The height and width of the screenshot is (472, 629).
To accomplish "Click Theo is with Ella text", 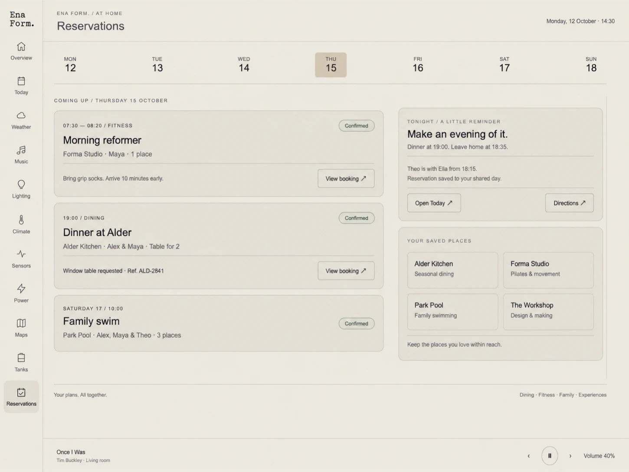I will pos(442,168).
